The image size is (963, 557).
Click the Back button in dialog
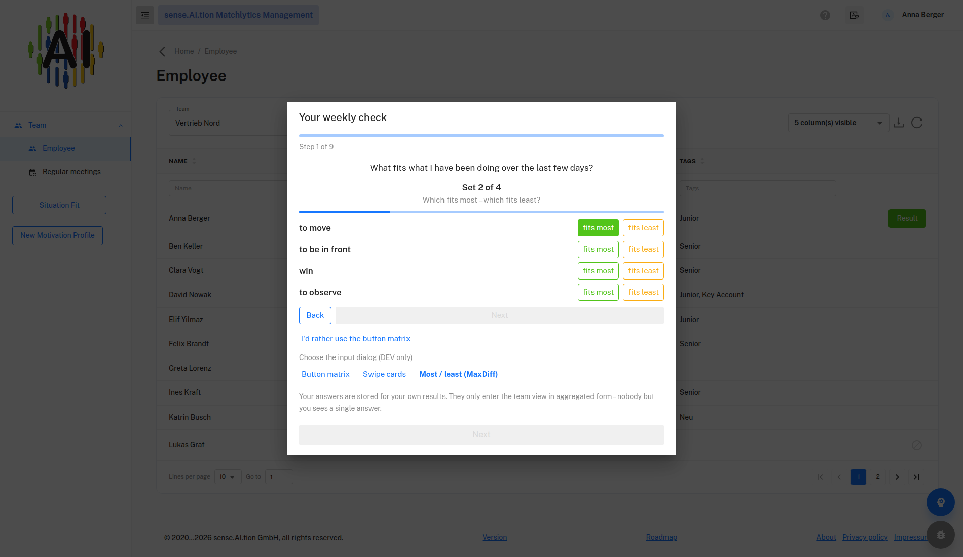315,315
